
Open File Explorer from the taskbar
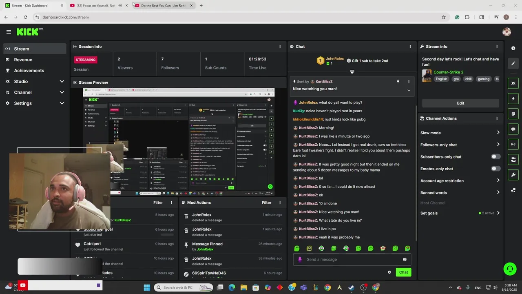point(243,287)
